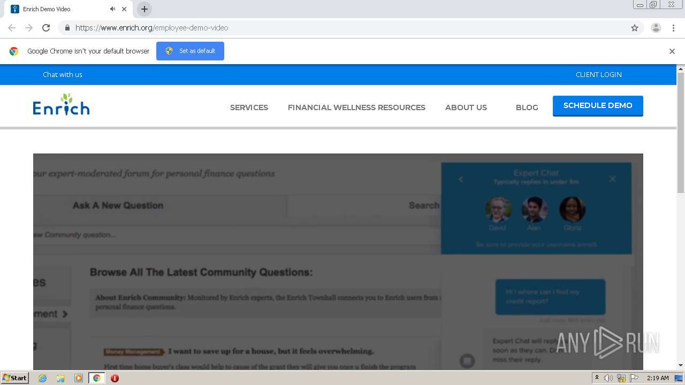Click the system clock showing 2:19 AM

pos(658,378)
